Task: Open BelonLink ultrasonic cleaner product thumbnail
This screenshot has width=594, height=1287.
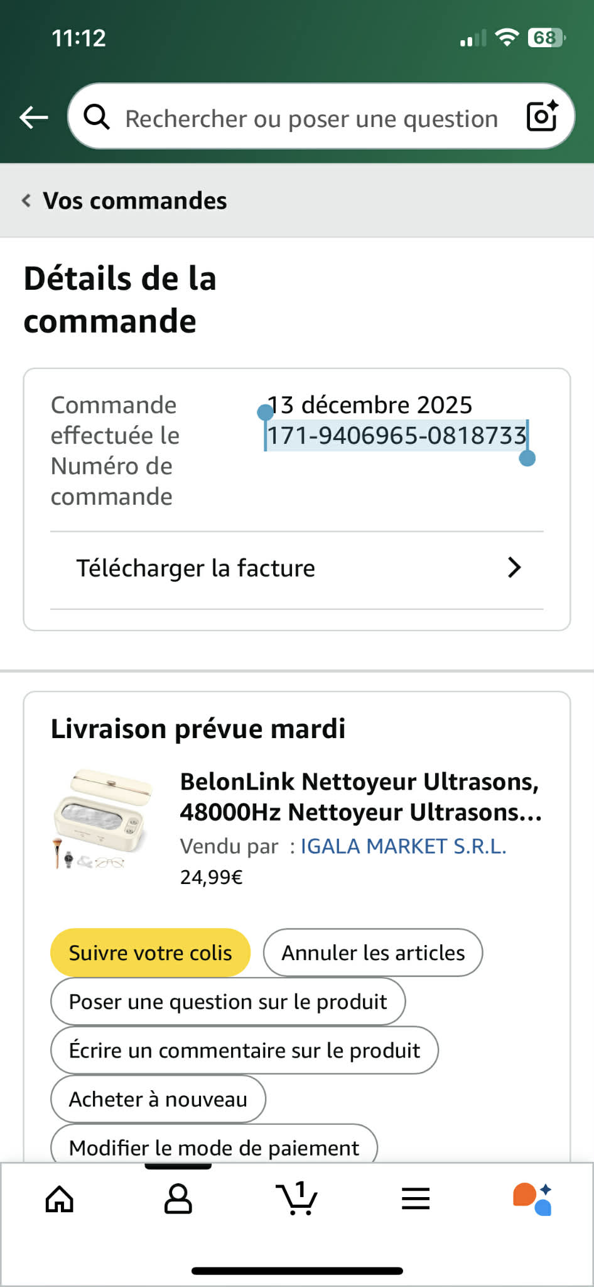Action: click(103, 819)
